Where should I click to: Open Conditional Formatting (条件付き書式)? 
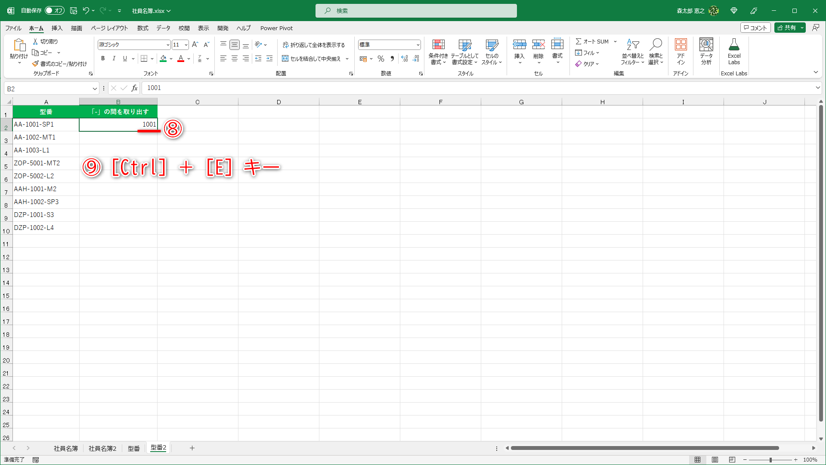[438, 52]
